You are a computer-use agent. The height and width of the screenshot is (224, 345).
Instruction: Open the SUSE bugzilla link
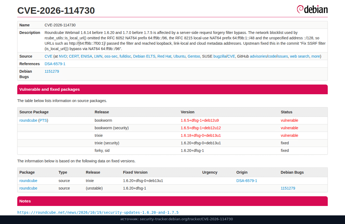click(x=220, y=56)
